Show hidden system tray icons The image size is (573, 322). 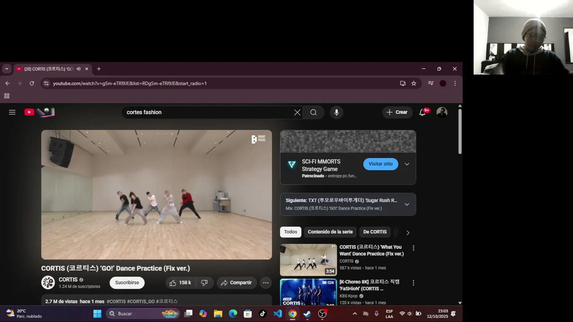click(355, 314)
